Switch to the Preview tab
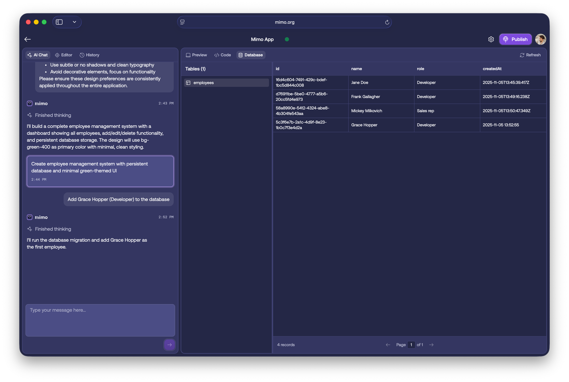The width and height of the screenshot is (569, 382). 196,55
